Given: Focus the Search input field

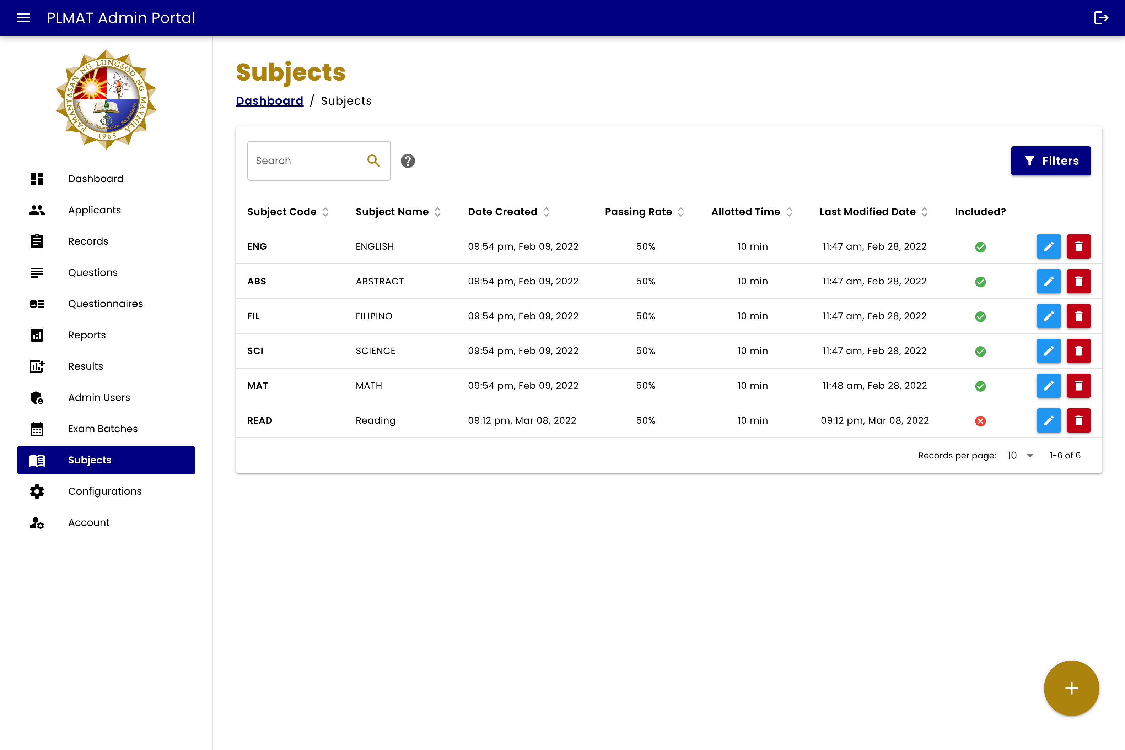Looking at the screenshot, I should (306, 161).
